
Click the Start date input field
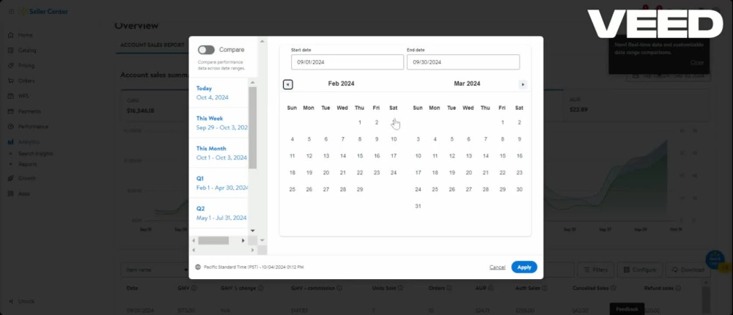(x=347, y=62)
